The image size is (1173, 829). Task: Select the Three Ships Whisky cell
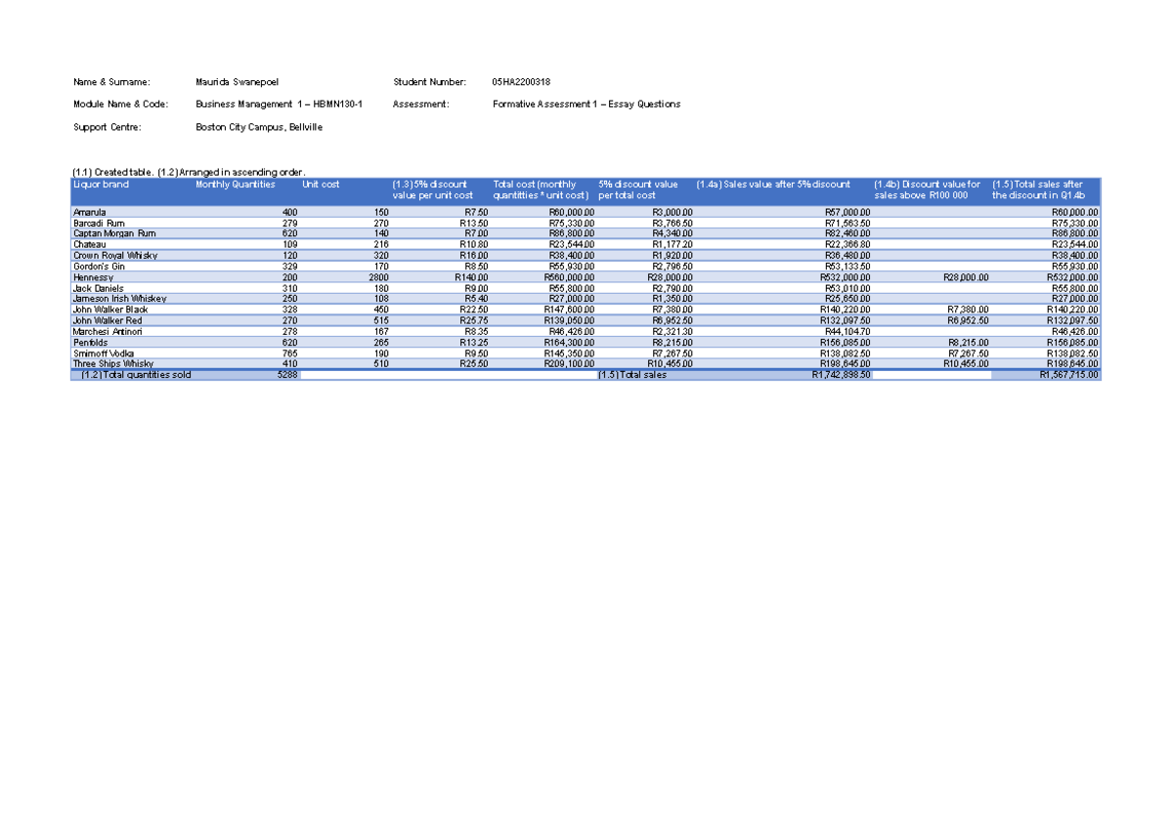point(112,363)
